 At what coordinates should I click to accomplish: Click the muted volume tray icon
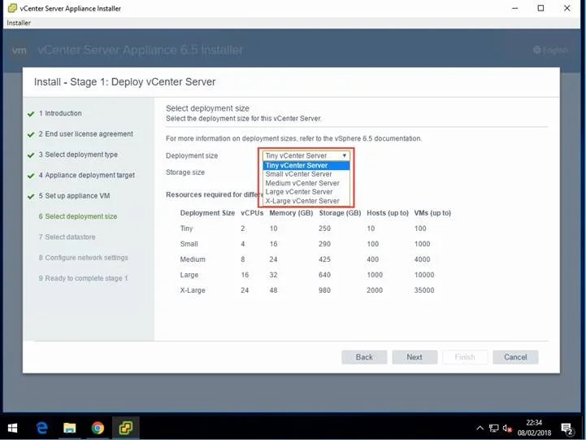[507, 428]
